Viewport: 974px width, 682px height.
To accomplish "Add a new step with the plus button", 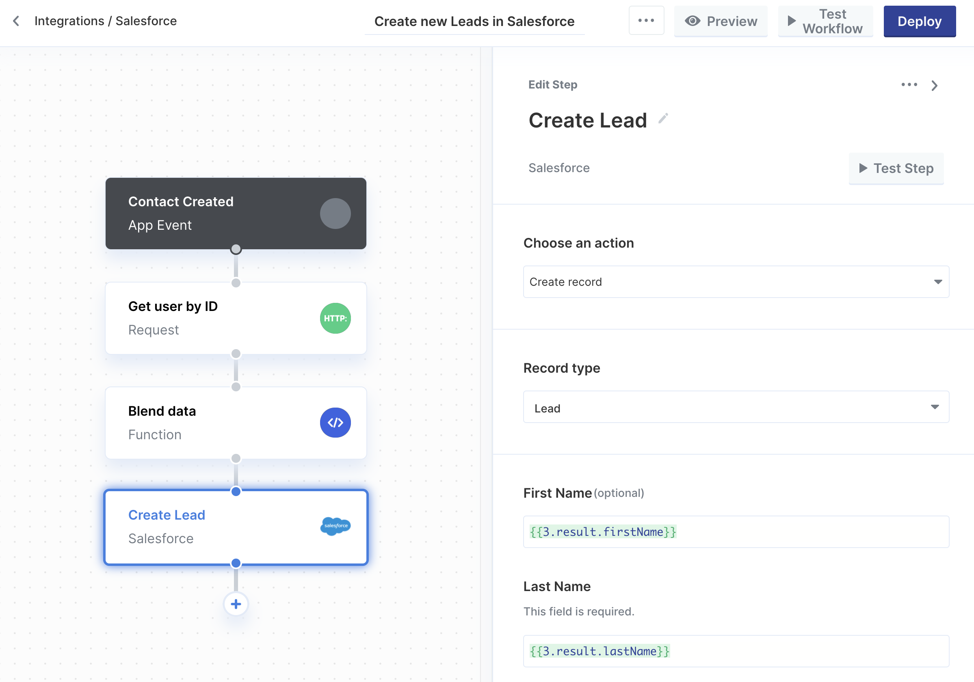I will 236,604.
